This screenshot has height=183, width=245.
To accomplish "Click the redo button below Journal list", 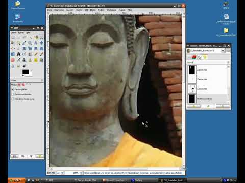I will (208, 106).
